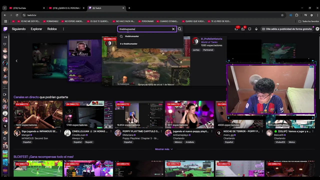Open the POPPY PLAYTIME CAPITULO 5 stream thumbnail
The height and width of the screenshot is (180, 320).
[139, 114]
